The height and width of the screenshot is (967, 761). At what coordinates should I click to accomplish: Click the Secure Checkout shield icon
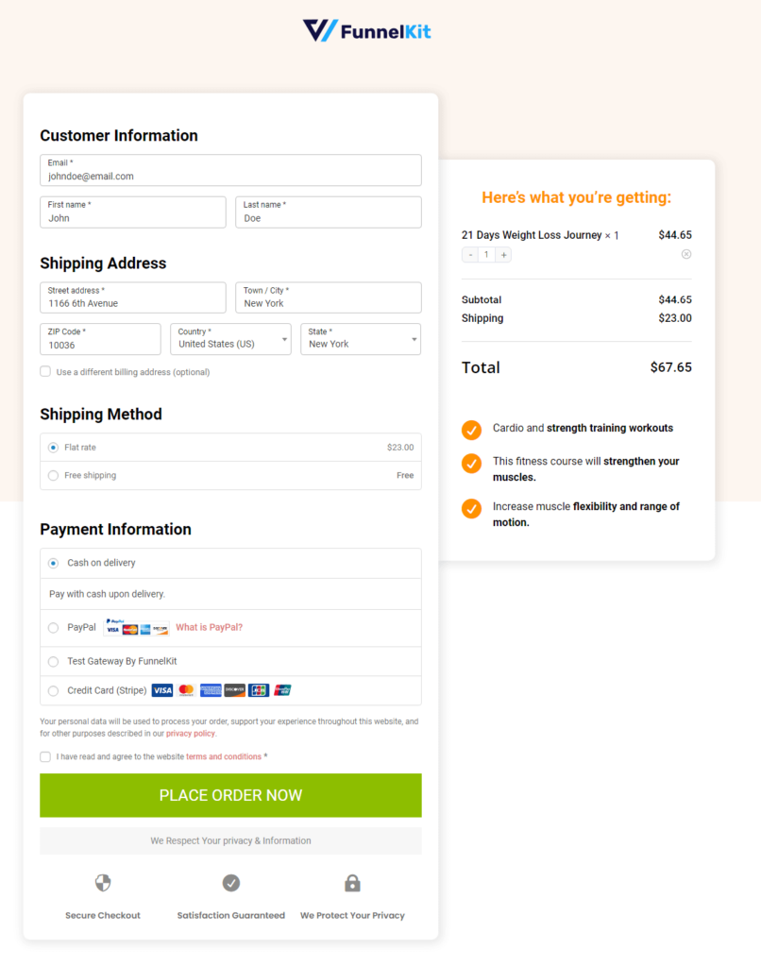103,883
